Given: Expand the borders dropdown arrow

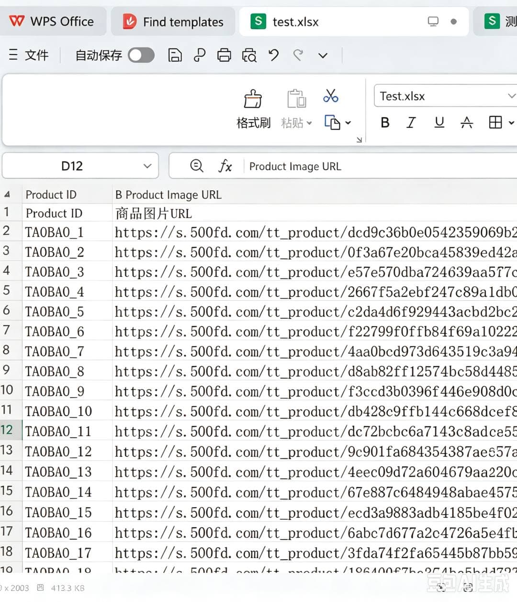Looking at the screenshot, I should tap(511, 123).
